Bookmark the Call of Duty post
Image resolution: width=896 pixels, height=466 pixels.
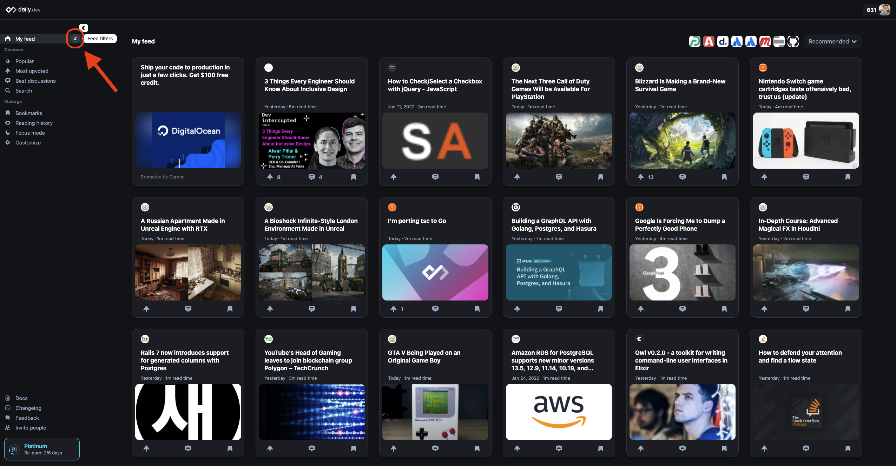pyautogui.click(x=601, y=177)
